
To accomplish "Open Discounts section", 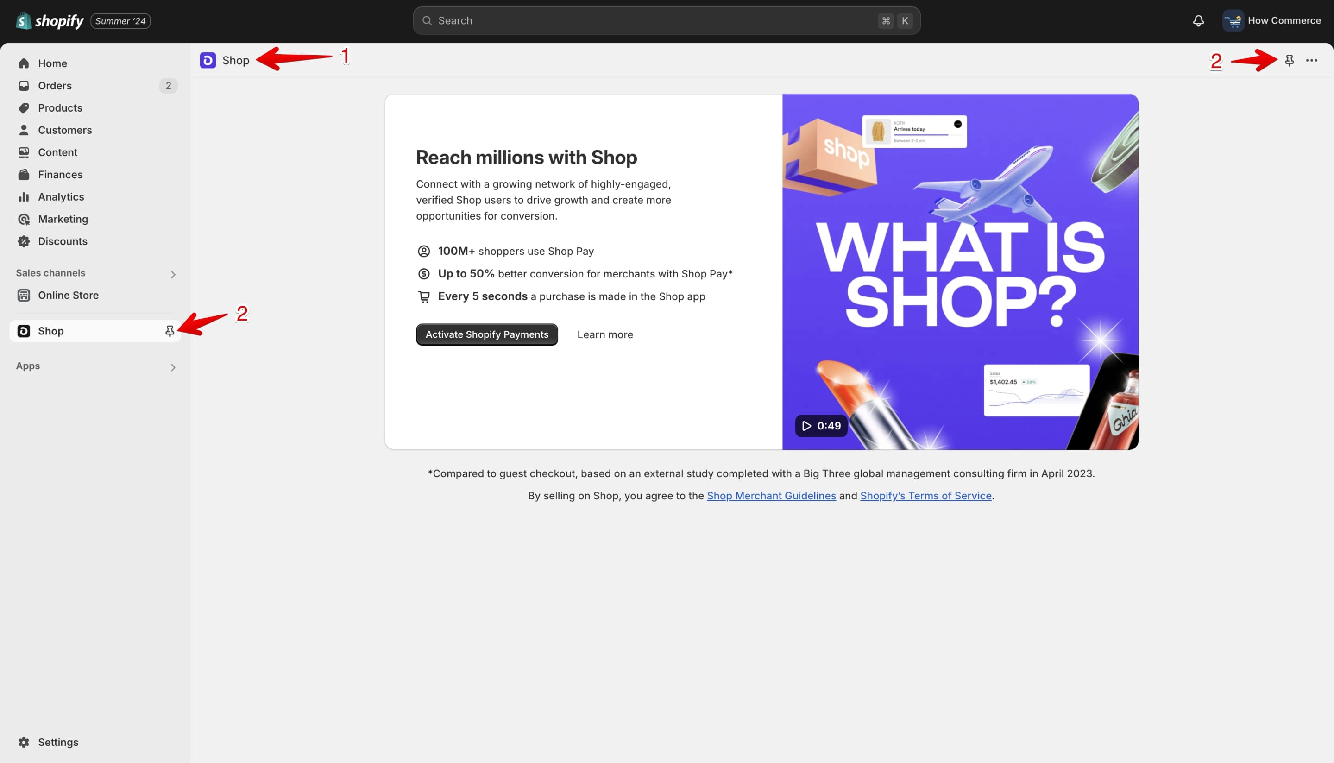I will 95,241.
